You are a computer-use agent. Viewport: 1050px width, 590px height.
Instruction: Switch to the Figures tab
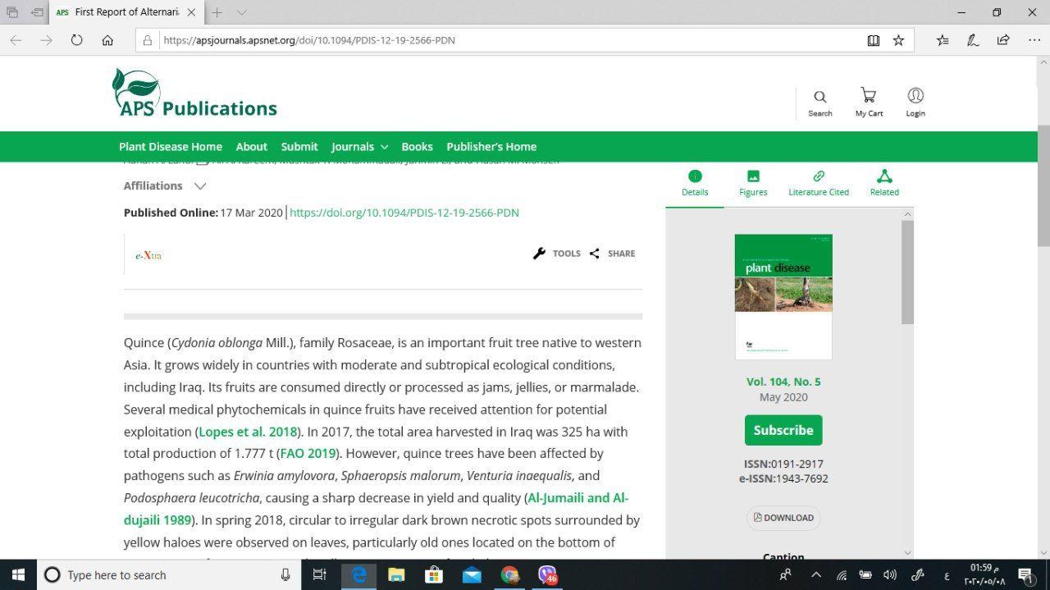753,183
